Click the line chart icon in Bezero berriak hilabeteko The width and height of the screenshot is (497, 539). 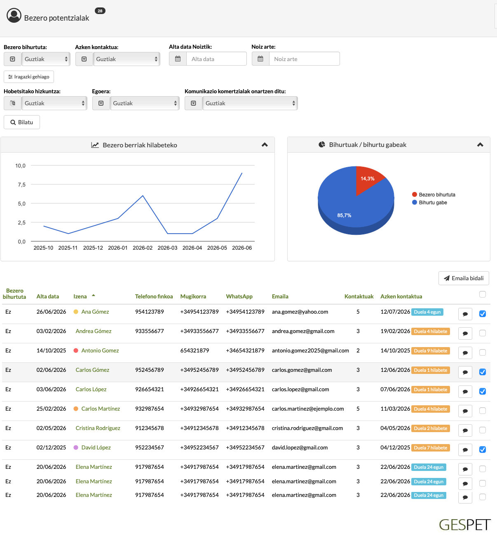(95, 145)
